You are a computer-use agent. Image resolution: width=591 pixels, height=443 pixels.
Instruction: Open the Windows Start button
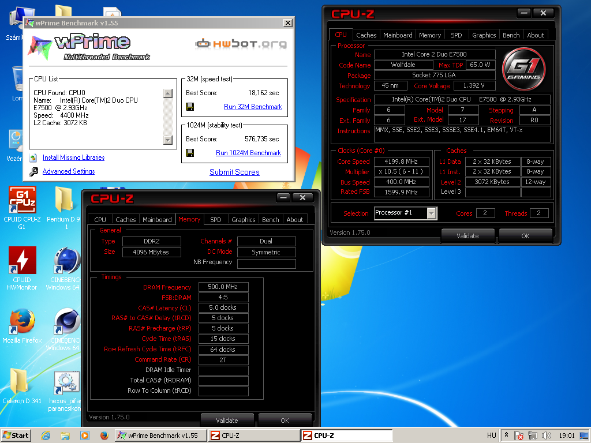[x=16, y=436]
